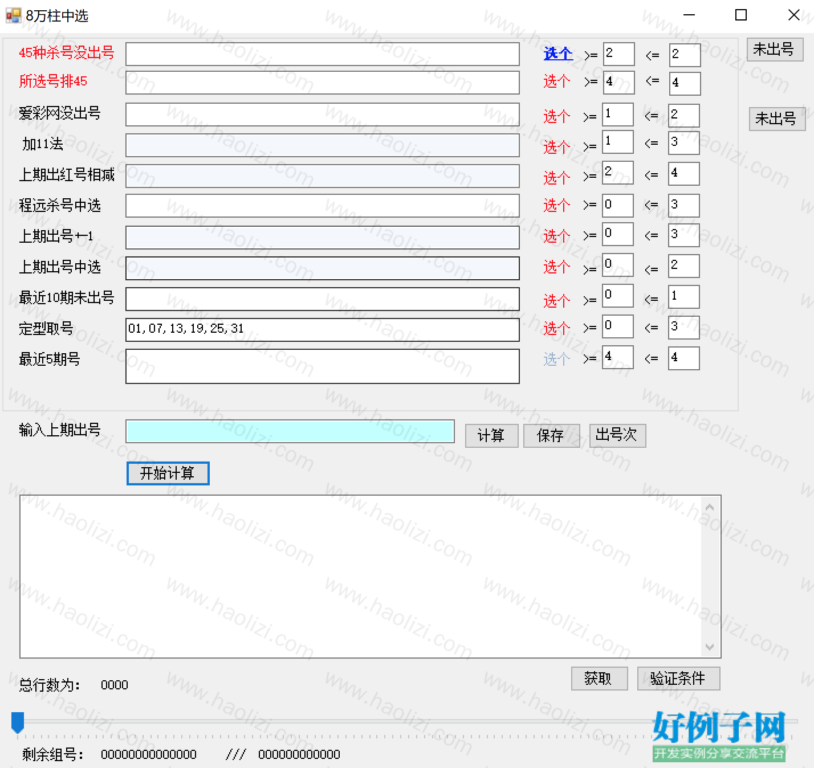Click the 选个 link in 定型取号 row
Image resolution: width=814 pixels, height=768 pixels.
tap(557, 329)
